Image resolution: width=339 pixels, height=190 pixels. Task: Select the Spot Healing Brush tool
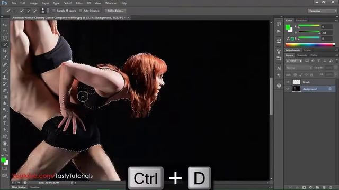5,64
